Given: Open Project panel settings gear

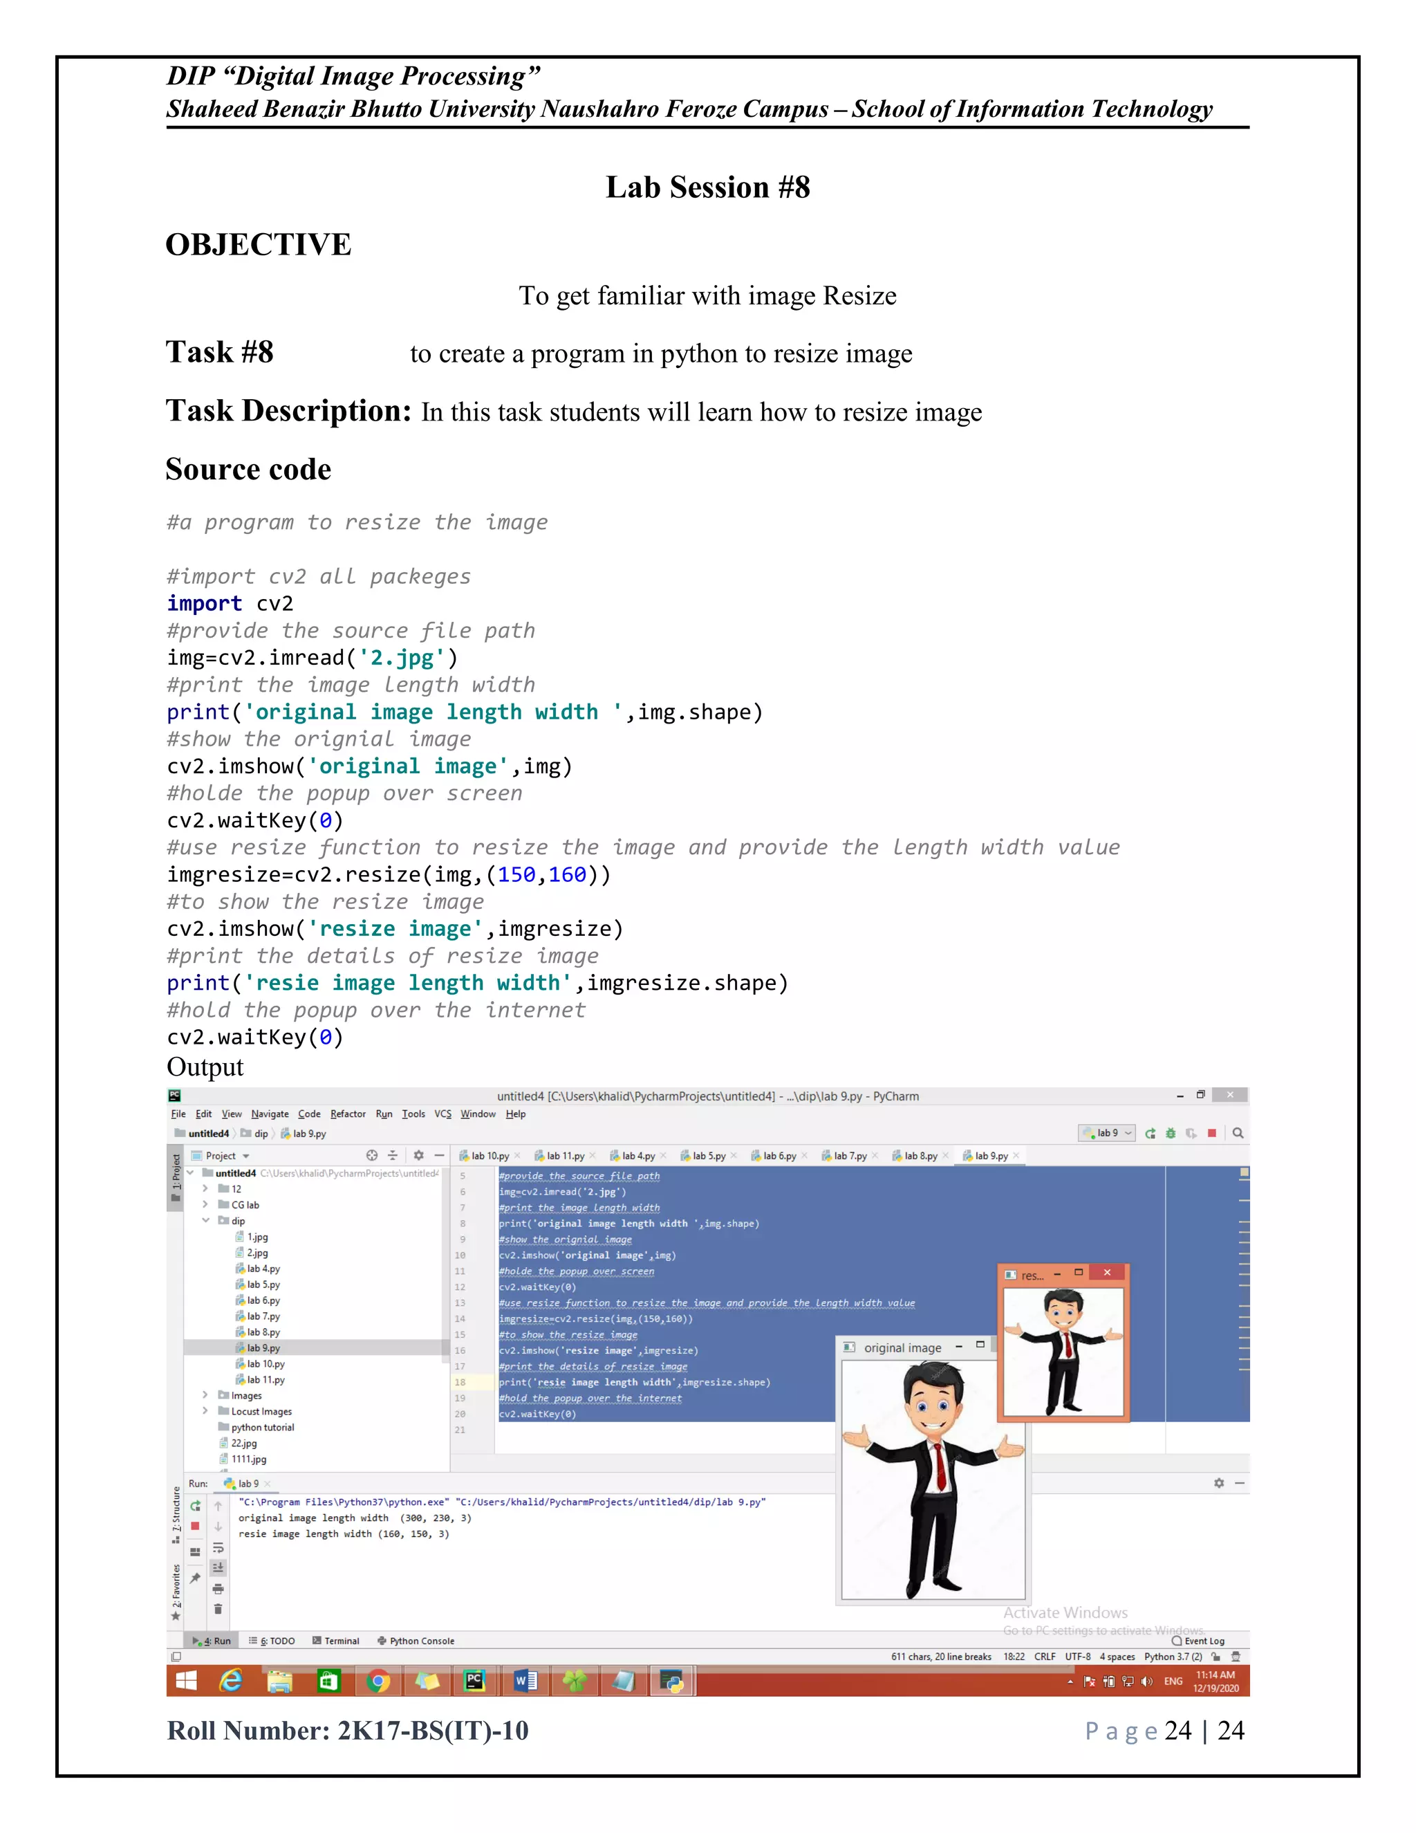Looking at the screenshot, I should (418, 1156).
